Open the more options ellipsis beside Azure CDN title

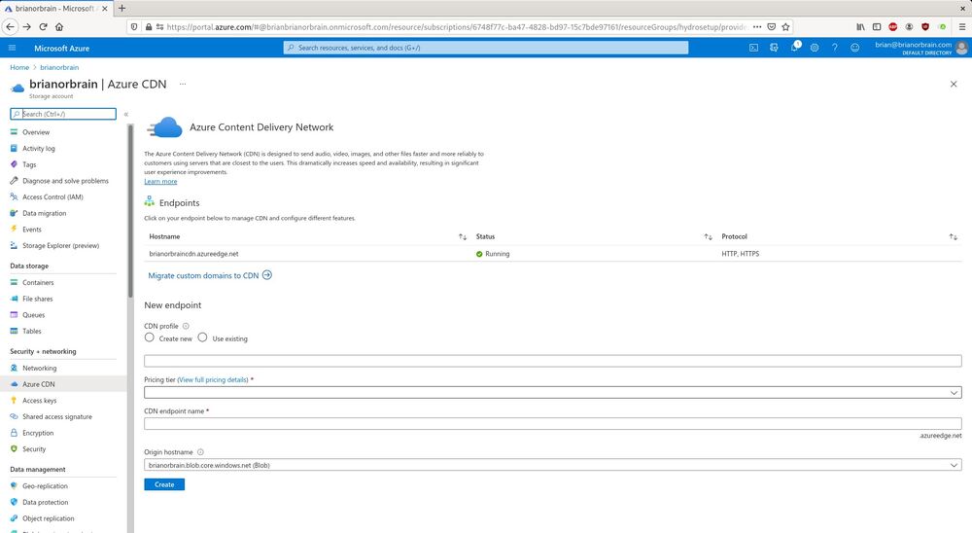tap(183, 84)
